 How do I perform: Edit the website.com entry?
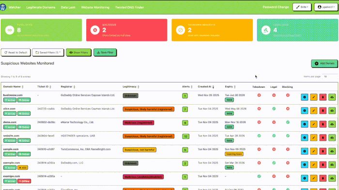[313, 138]
